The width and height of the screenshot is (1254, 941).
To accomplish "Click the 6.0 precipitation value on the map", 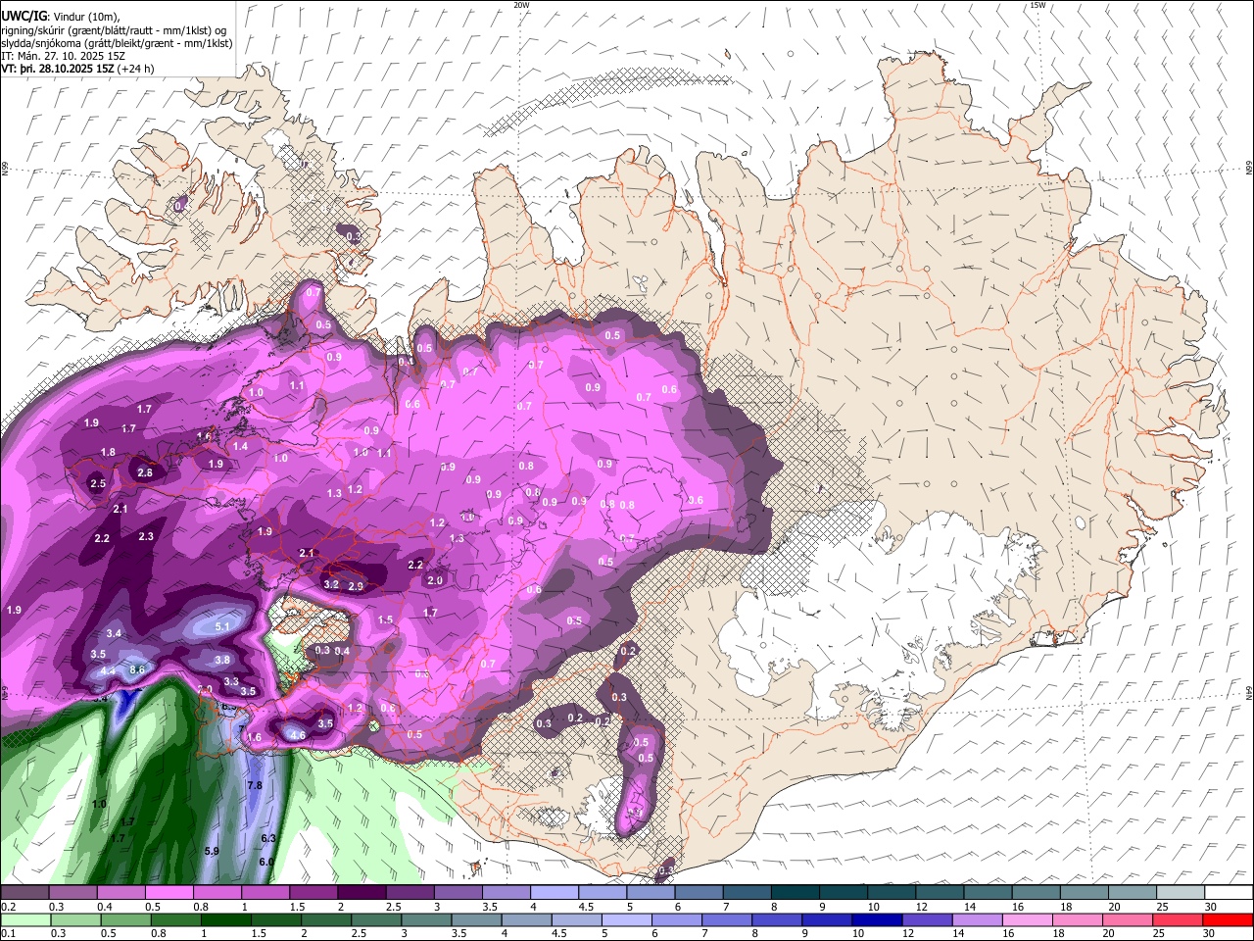I will click(265, 862).
